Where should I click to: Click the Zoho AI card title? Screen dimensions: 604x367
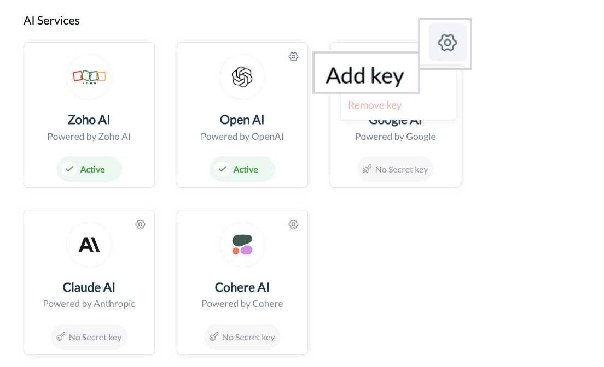coord(89,120)
